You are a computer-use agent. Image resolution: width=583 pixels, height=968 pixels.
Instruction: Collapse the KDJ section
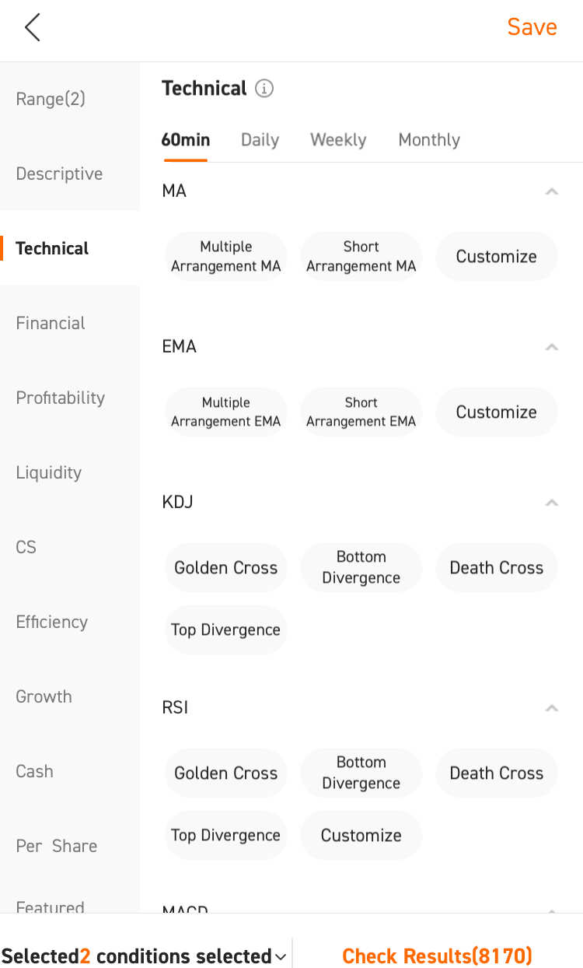552,503
